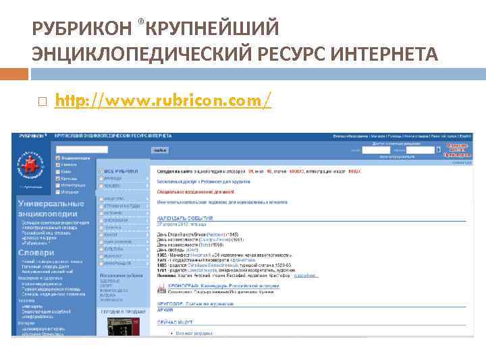Expand the ТЕХНИКА rubric arrow
This screenshot has height=364, width=486.
coord(148,228)
